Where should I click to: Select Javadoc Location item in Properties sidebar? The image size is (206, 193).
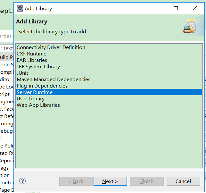pos(7,87)
